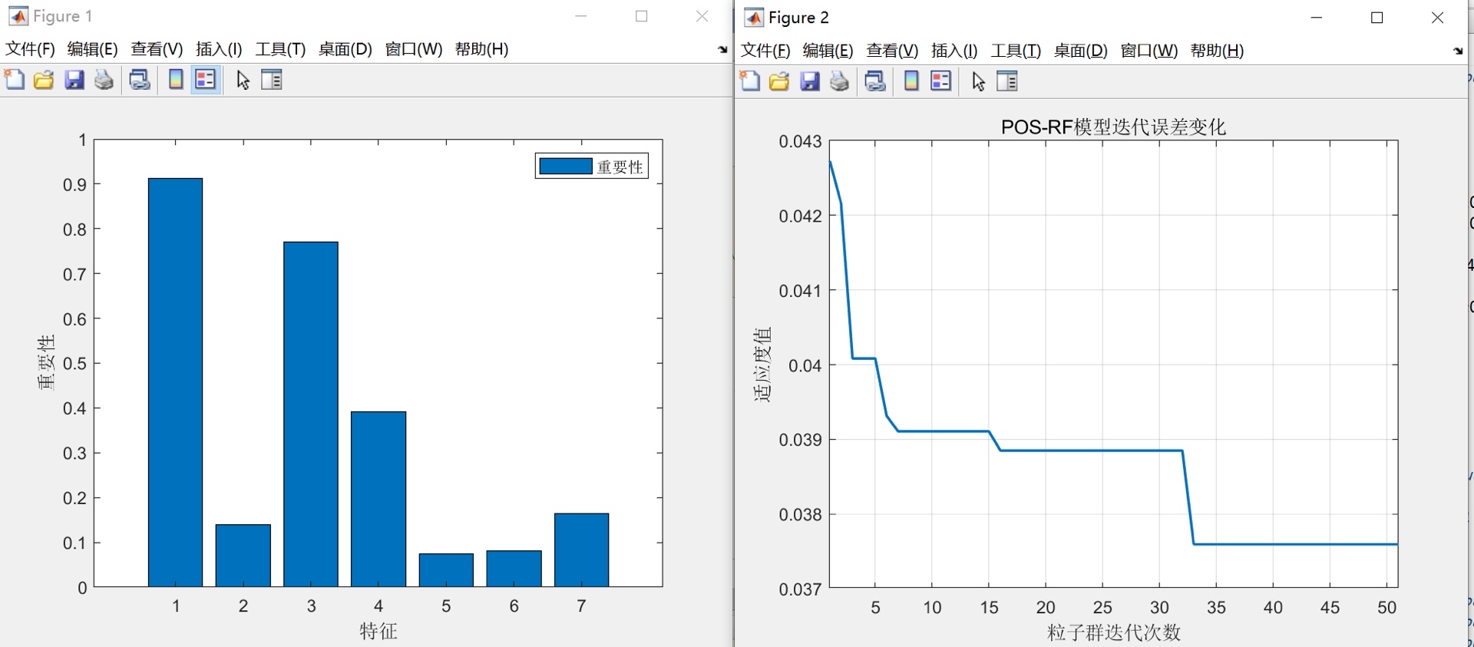Screen dimensions: 1474x647
Task: Open a file from Figure 1 toolbar
Action: point(44,80)
